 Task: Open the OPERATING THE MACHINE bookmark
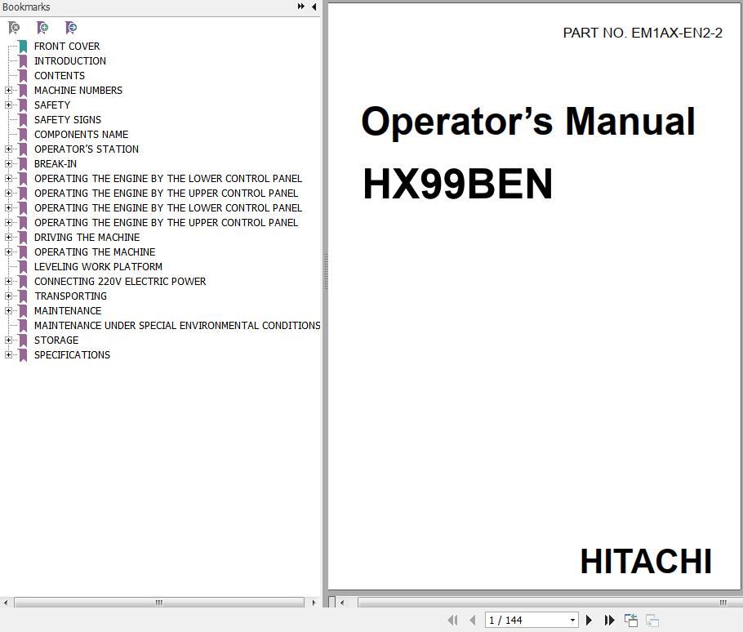95,252
